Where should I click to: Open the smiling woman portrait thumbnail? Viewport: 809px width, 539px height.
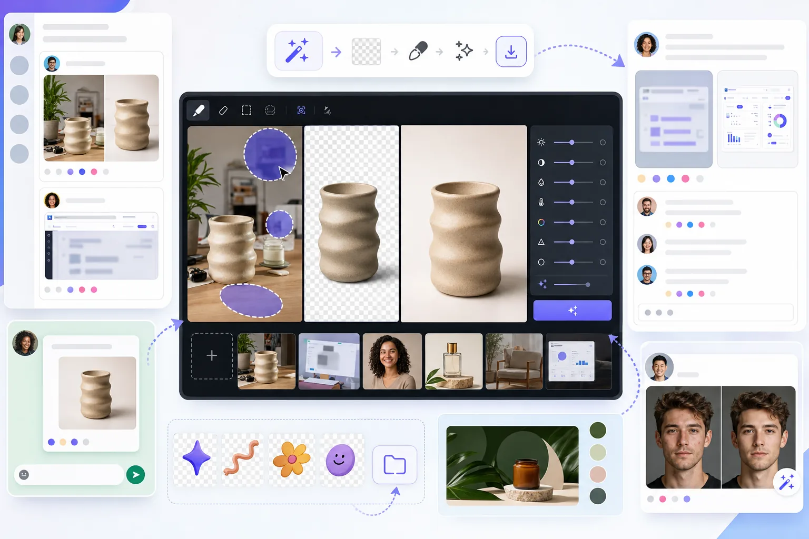coord(392,361)
